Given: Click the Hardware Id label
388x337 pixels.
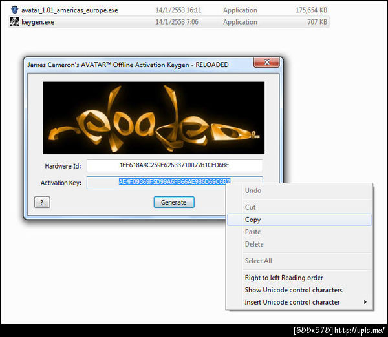Looking at the screenshot, I should pyautogui.click(x=63, y=166).
